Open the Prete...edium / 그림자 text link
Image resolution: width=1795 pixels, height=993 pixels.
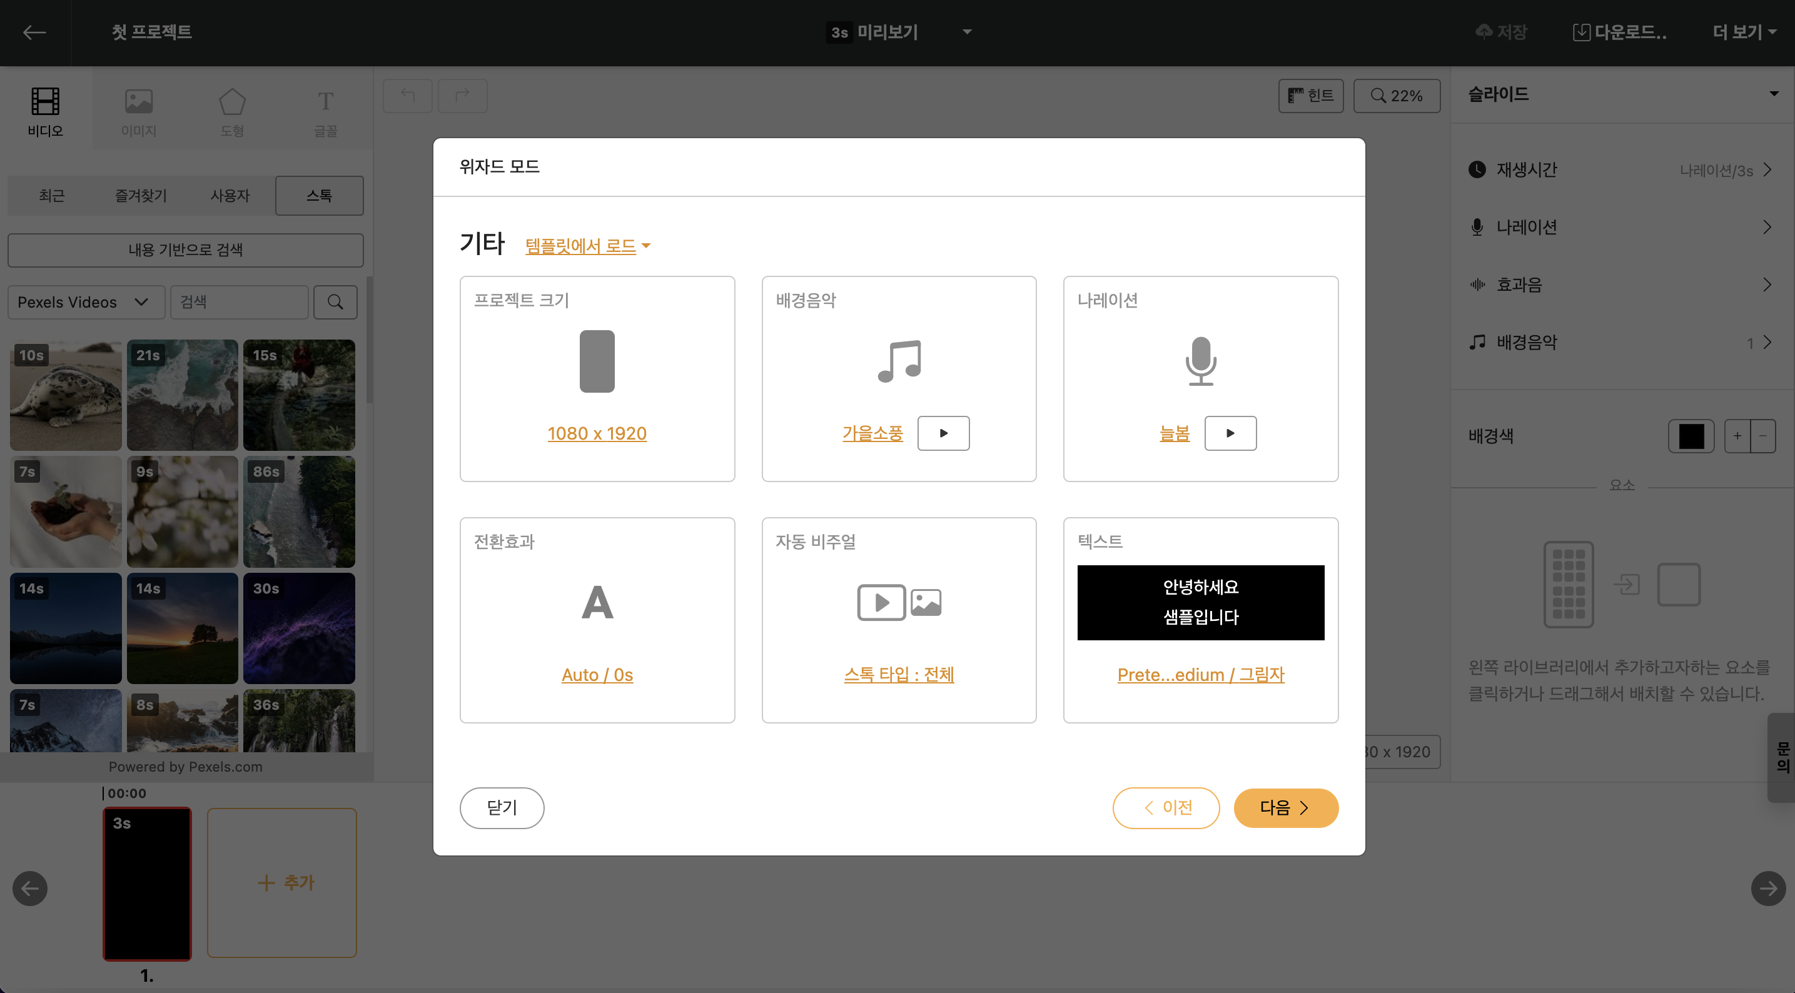tap(1201, 675)
